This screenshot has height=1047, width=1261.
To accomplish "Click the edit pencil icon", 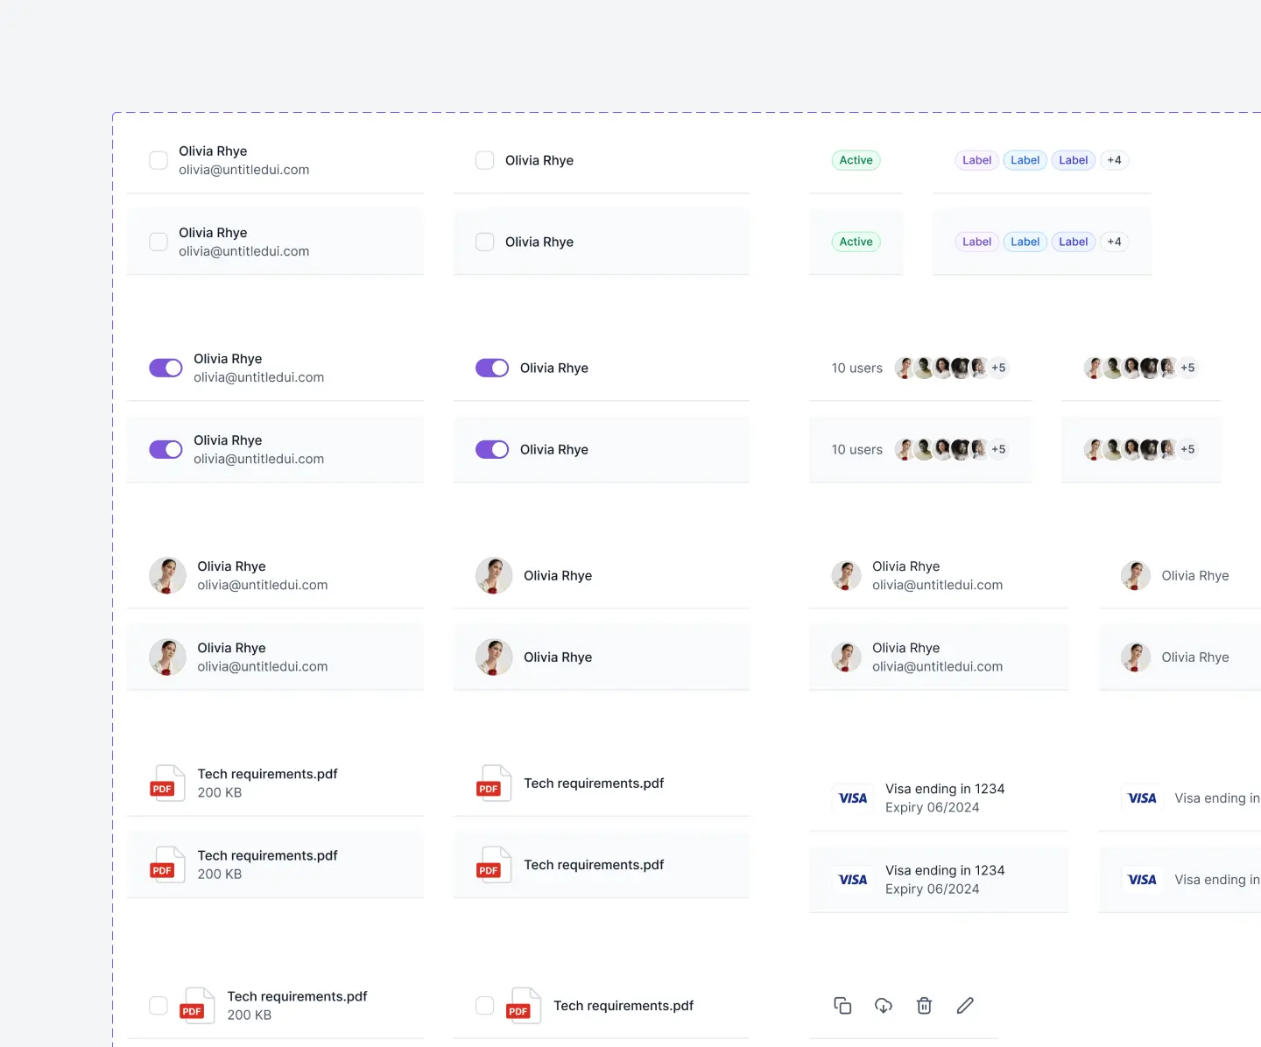I will 965,1005.
